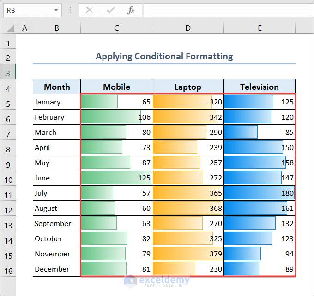314x296 pixels.
Task: Click the July Television cell with 180
Action: click(x=260, y=193)
